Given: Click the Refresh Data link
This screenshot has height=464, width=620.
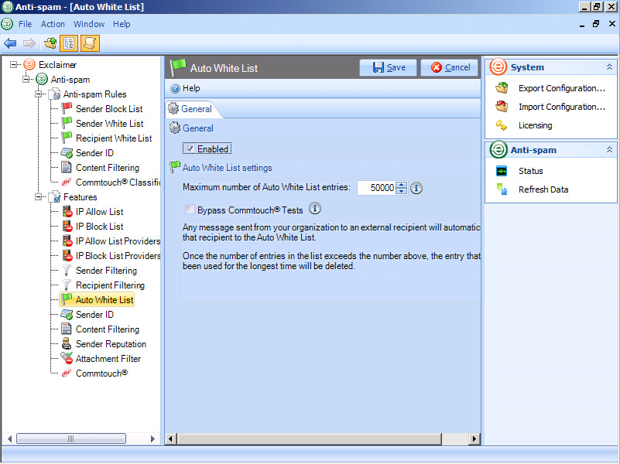Looking at the screenshot, I should click(x=543, y=189).
